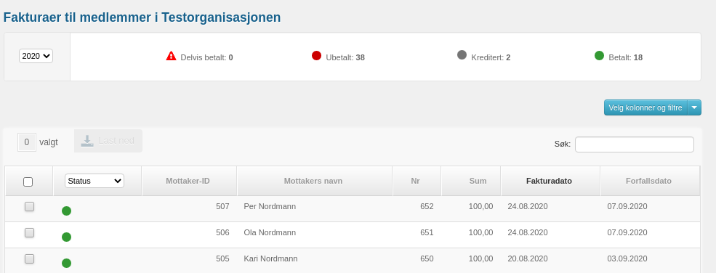The height and width of the screenshot is (273, 716).
Task: Click the grey Kreditert status circle
Action: tap(462, 55)
